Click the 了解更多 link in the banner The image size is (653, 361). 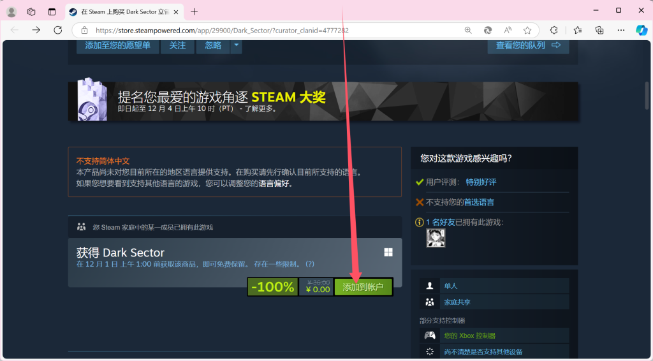[260, 109]
